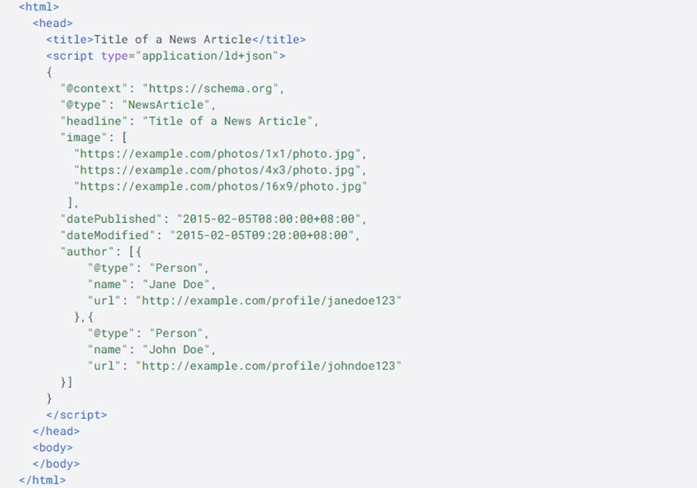Click the https://schema.org context URL
The width and height of the screenshot is (697, 488).
[x=213, y=89]
